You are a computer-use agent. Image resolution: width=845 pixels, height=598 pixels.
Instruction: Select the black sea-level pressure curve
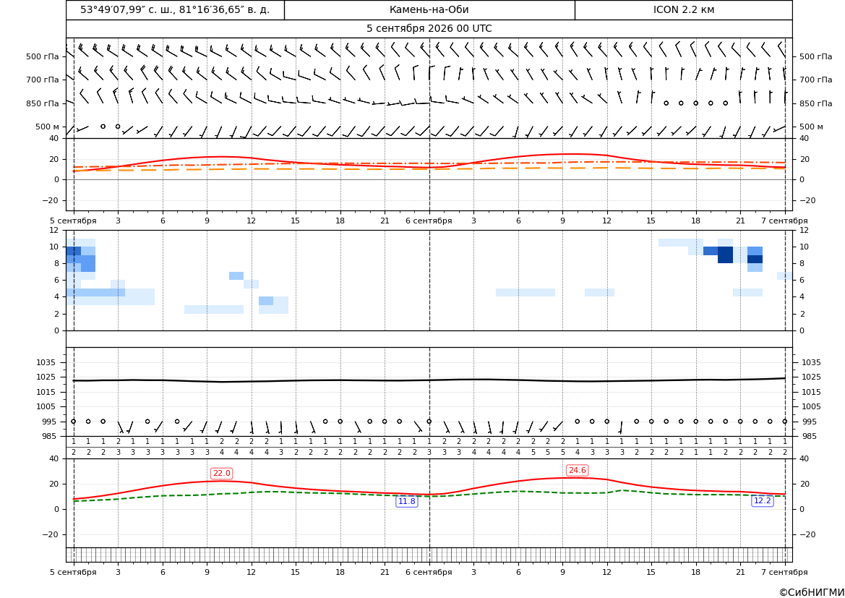pos(429,380)
